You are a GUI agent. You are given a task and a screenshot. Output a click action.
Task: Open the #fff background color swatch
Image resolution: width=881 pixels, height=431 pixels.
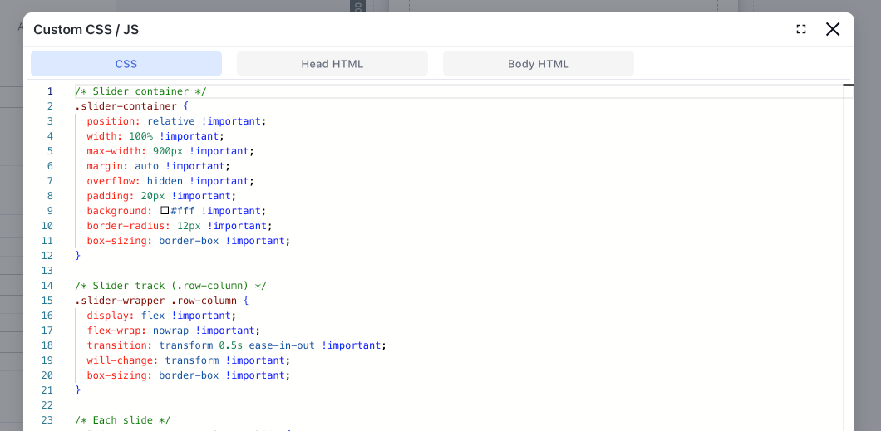click(165, 211)
